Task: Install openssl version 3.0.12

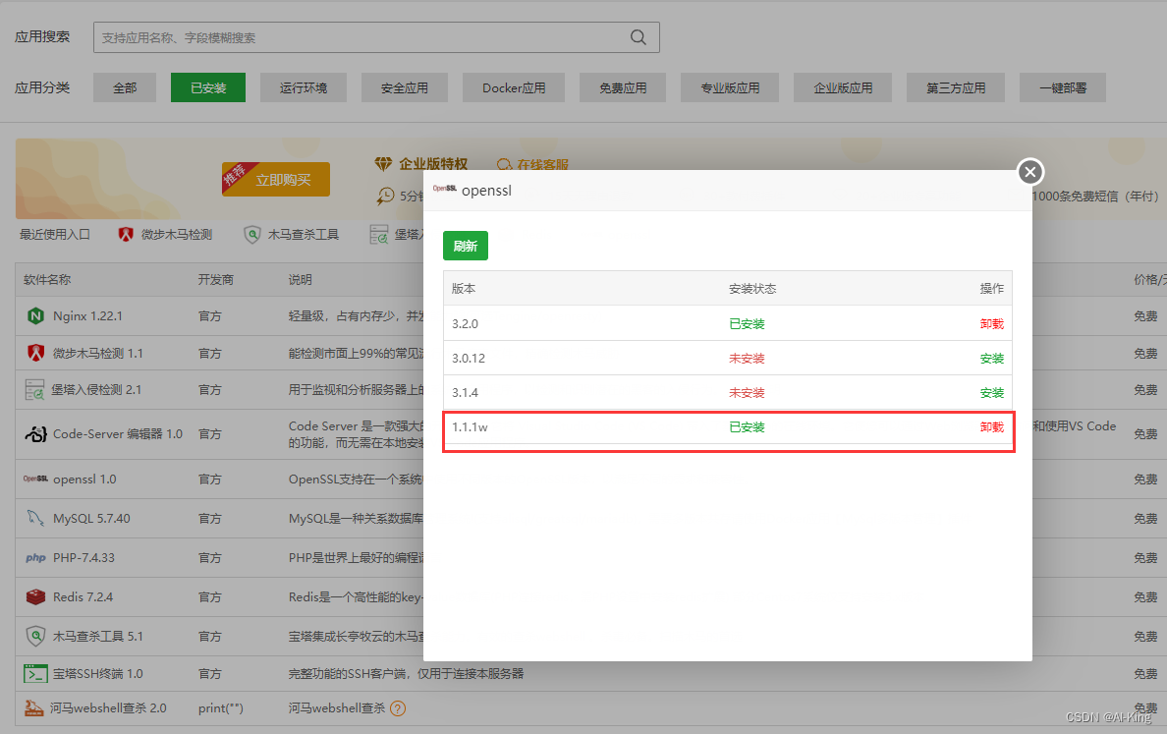Action: (991, 358)
